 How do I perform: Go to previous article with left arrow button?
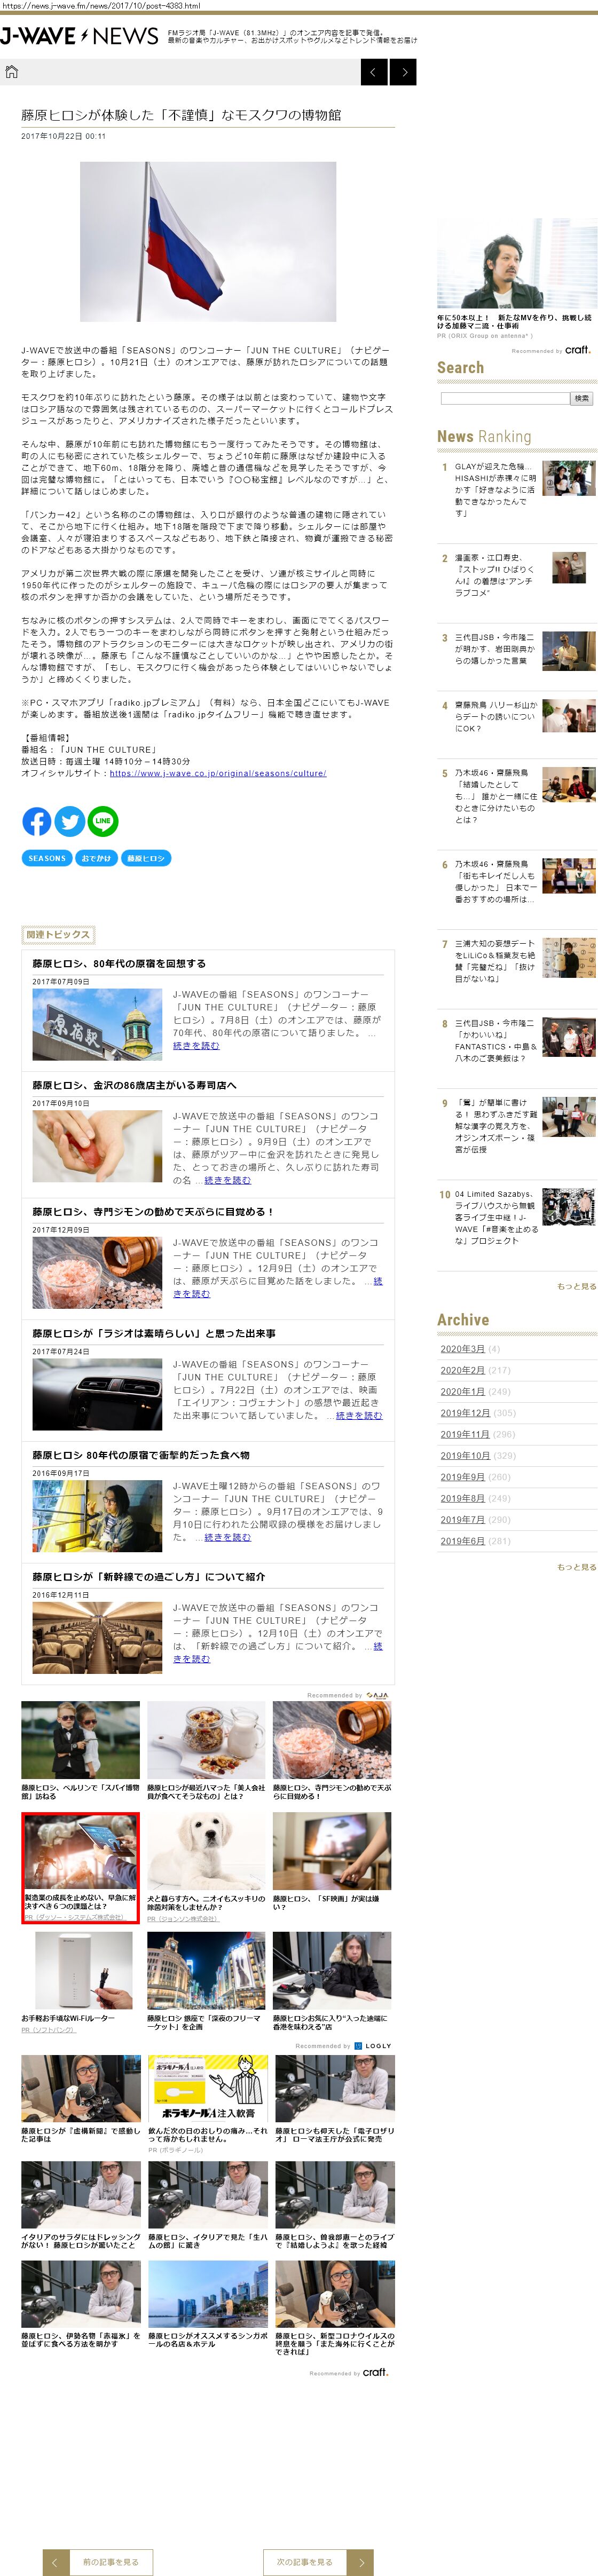373,72
